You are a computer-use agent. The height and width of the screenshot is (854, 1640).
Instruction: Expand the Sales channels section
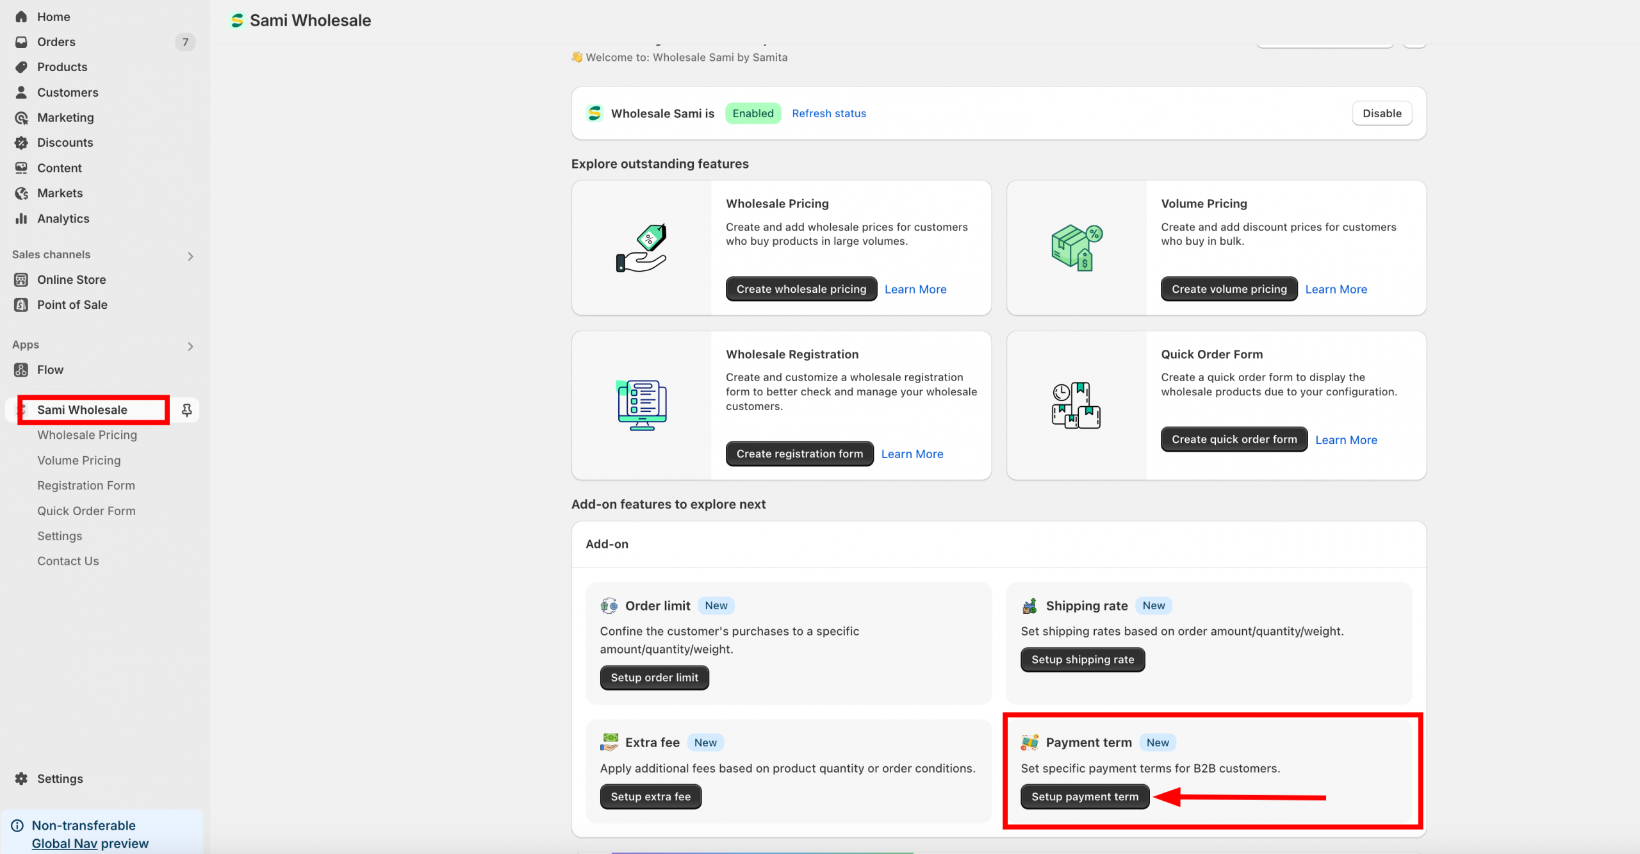pos(190,256)
